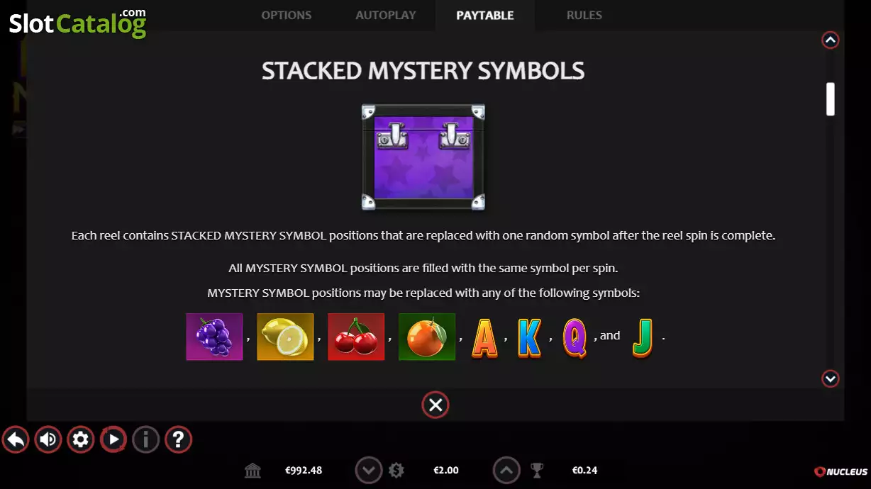Screen dimensions: 871x489
Task: Open settings with the gear icon
Action: point(81,440)
